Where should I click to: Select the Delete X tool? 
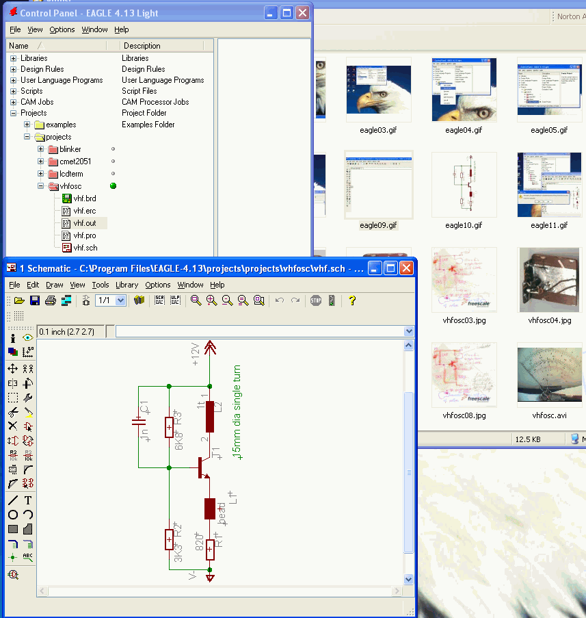(12, 426)
